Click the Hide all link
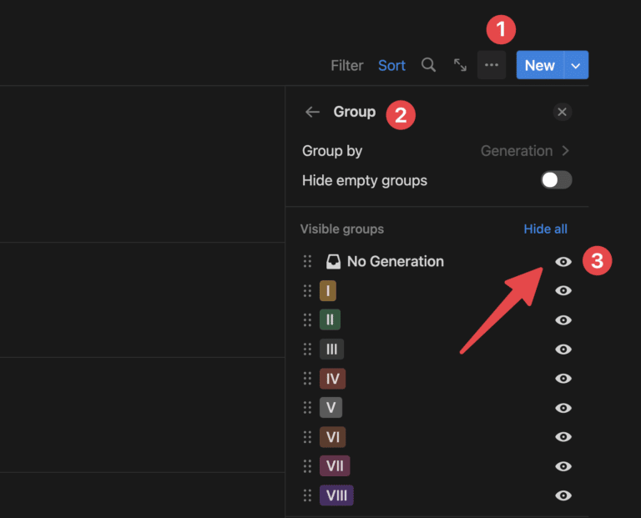The width and height of the screenshot is (641, 518). [545, 229]
